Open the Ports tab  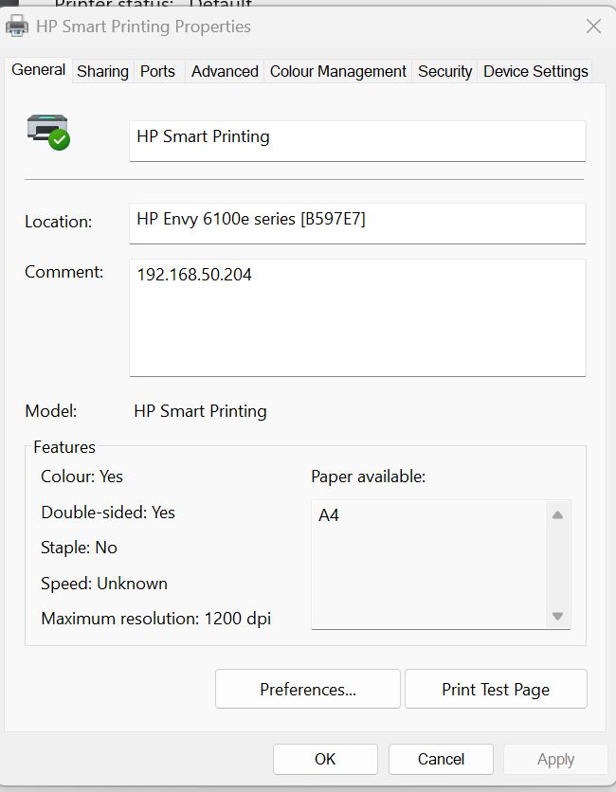157,72
